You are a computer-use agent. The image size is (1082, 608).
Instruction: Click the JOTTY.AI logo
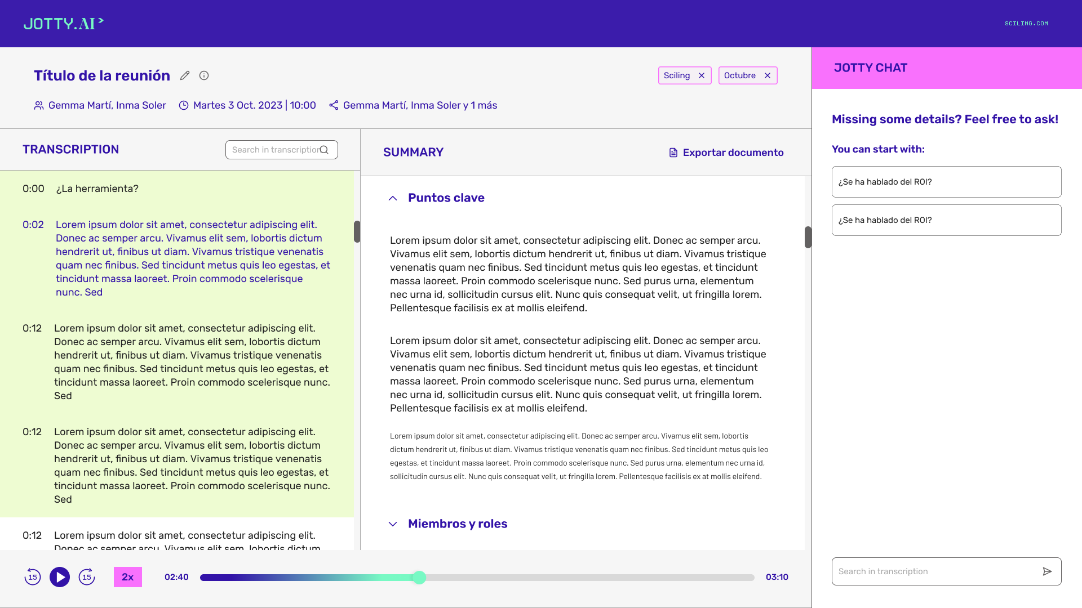[x=63, y=24]
